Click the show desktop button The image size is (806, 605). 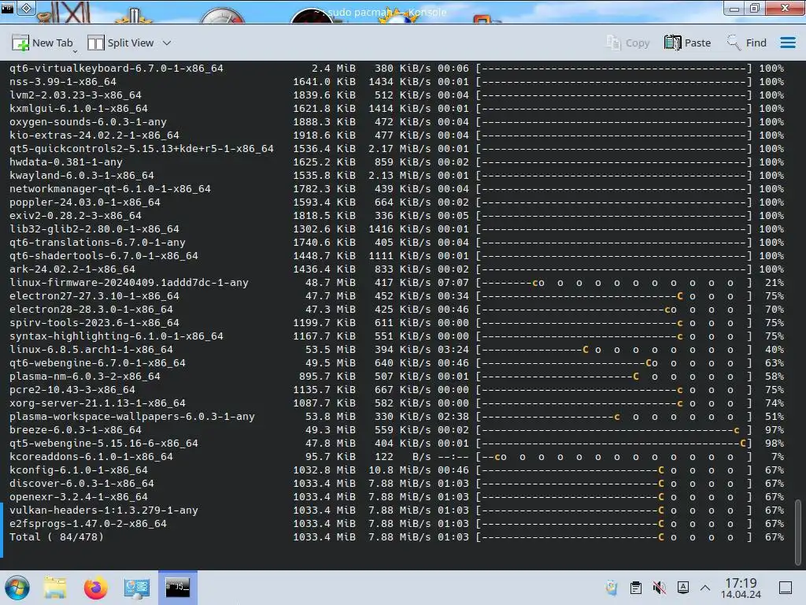[786, 588]
